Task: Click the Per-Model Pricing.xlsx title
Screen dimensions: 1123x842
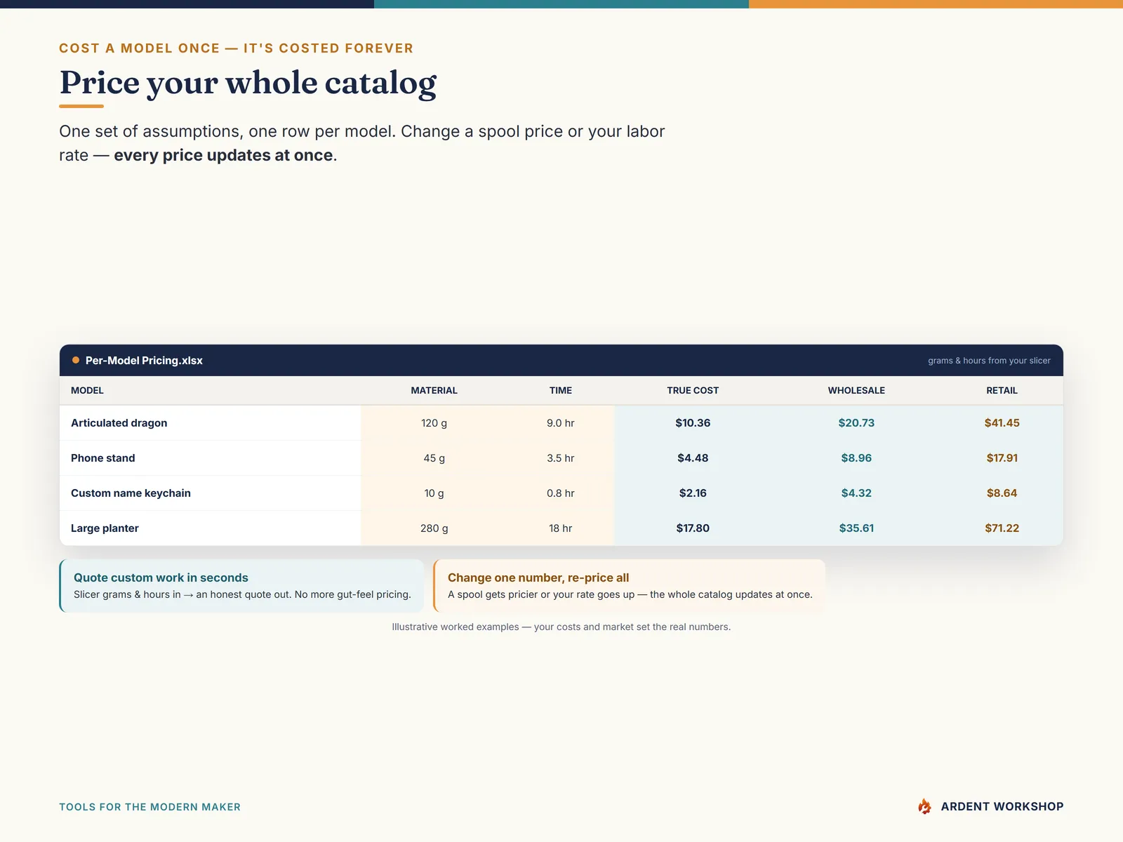Action: 144,360
